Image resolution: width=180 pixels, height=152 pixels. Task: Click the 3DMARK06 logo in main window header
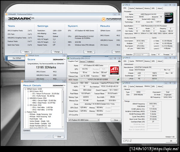pos(21,19)
